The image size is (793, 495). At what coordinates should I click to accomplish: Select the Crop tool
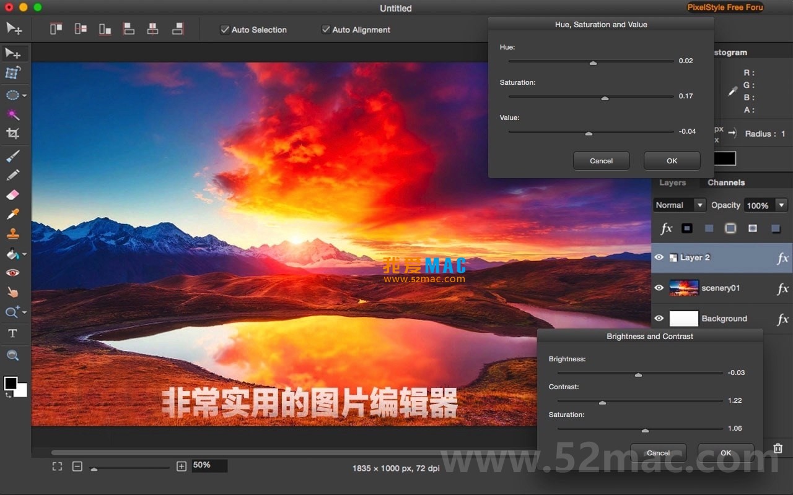[x=14, y=133]
